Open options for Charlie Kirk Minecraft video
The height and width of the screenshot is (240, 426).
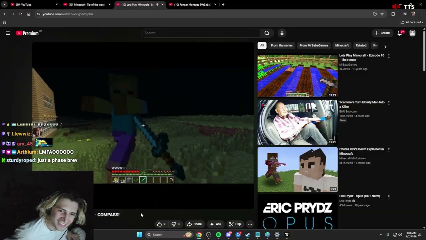coord(389,150)
